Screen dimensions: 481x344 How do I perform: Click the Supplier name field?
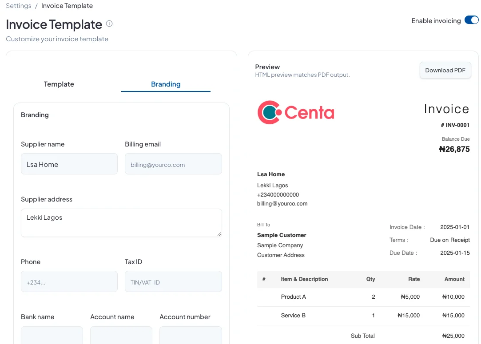click(x=69, y=164)
